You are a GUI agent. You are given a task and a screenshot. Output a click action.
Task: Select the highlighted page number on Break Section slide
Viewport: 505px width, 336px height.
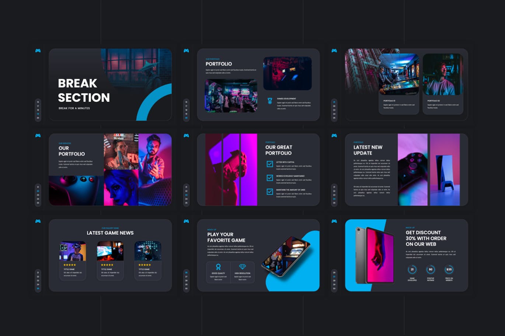click(38, 114)
